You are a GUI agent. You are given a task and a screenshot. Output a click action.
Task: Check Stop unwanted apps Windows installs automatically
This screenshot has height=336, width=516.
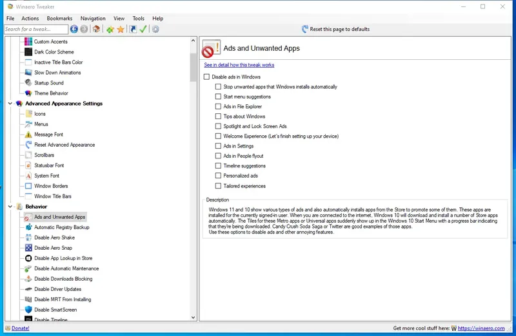218,86
